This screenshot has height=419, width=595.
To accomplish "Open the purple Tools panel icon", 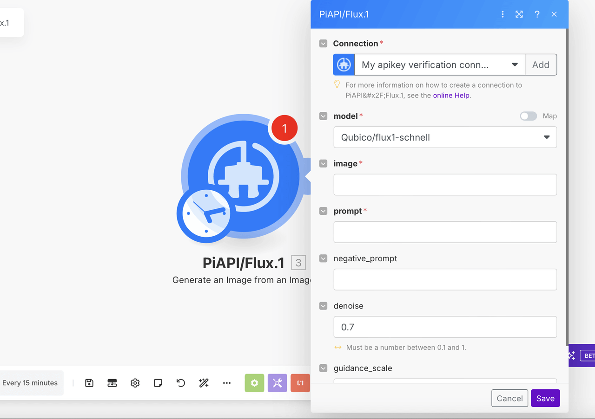I will (277, 383).
